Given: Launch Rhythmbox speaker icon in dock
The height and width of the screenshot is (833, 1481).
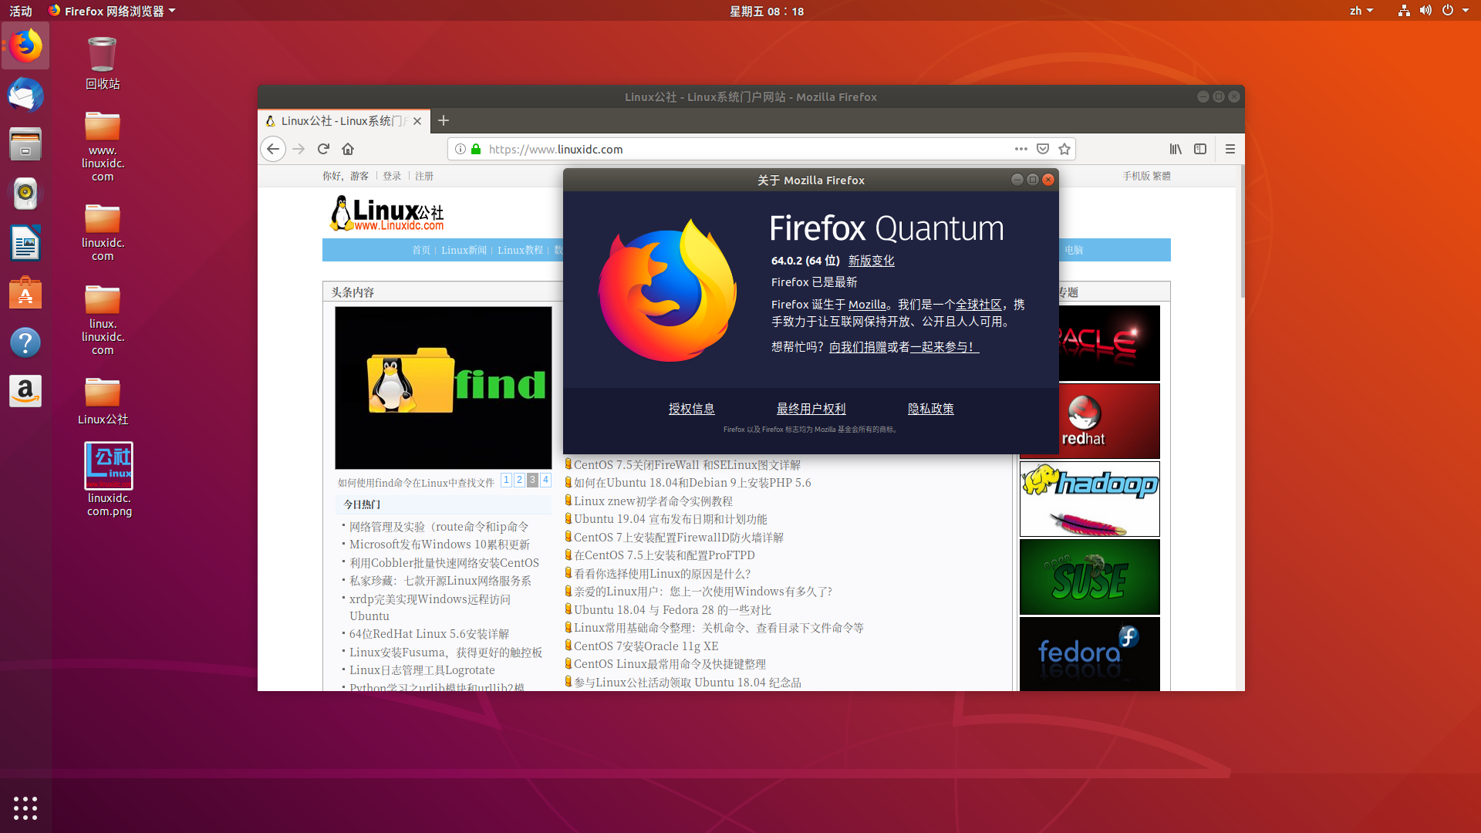Looking at the screenshot, I should click(25, 194).
